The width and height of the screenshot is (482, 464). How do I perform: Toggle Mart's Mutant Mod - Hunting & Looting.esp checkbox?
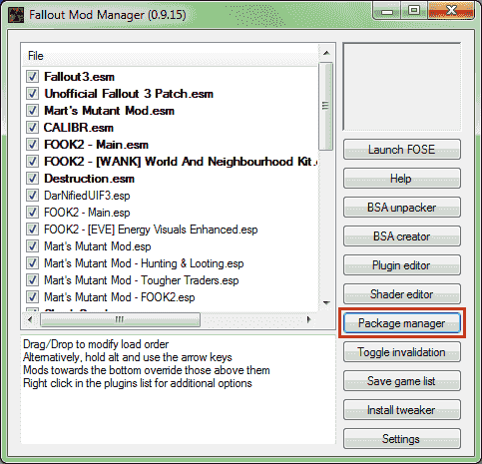pyautogui.click(x=32, y=263)
